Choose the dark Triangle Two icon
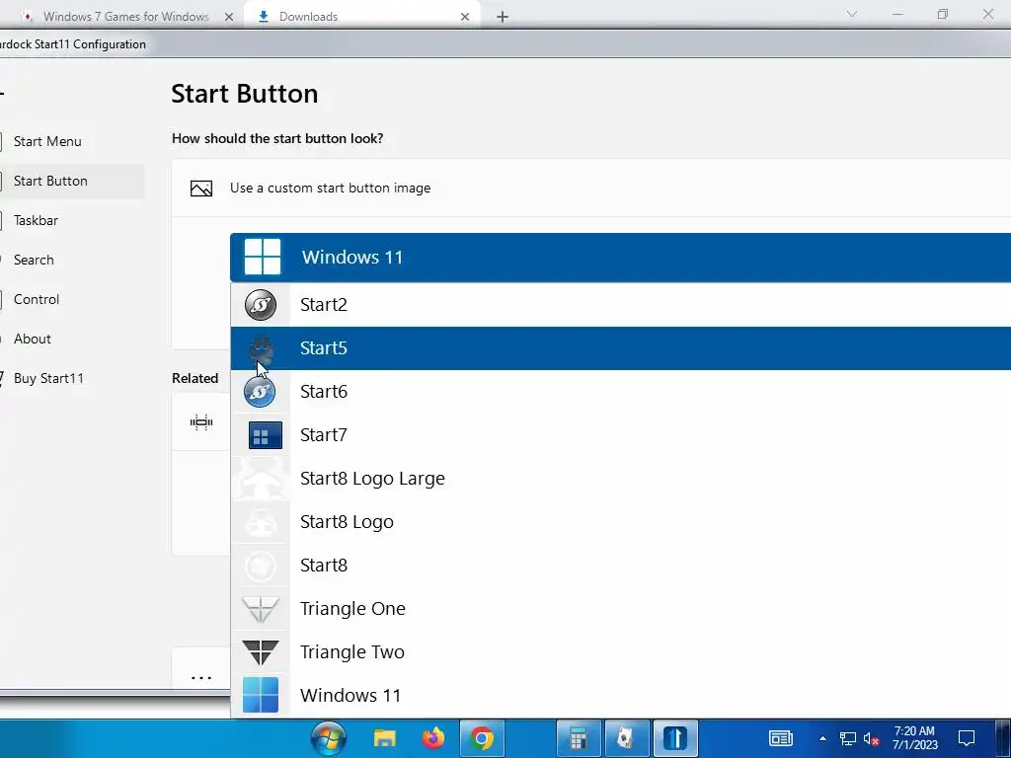Viewport: 1011px width, 758px height. coord(261,652)
